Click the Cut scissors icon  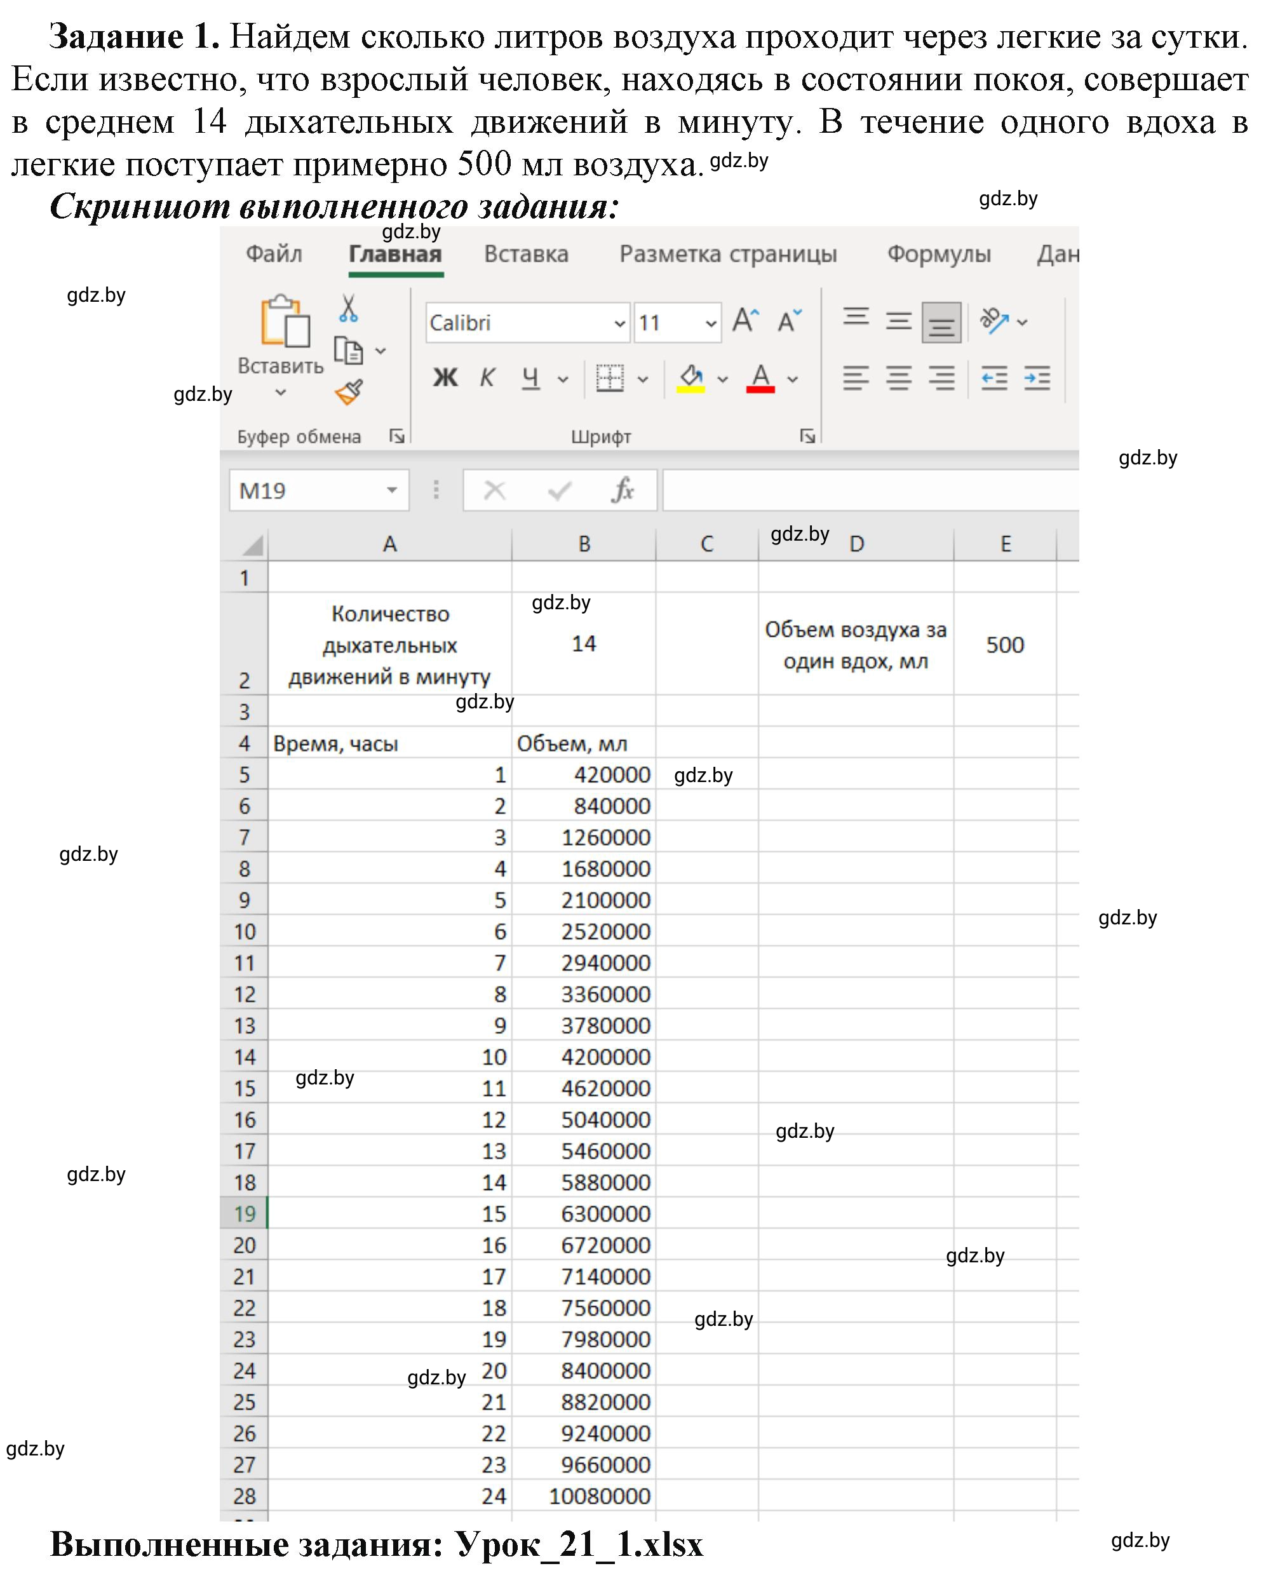point(349,308)
